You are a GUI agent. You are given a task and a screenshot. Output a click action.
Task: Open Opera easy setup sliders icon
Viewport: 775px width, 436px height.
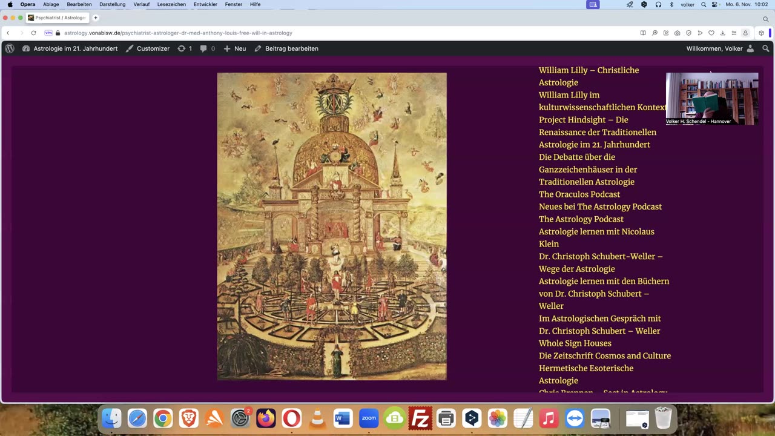point(734,33)
